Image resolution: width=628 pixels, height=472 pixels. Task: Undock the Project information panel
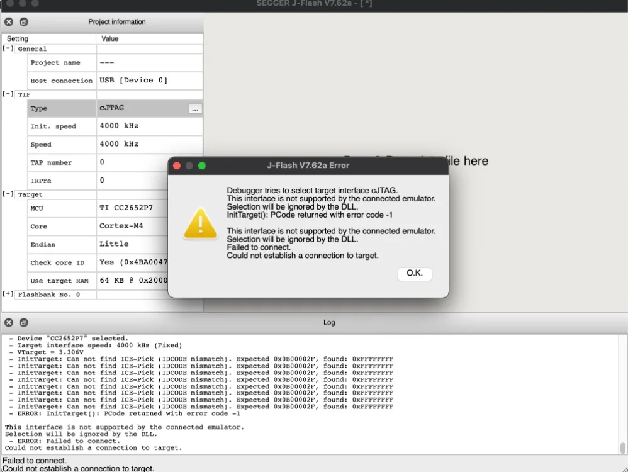click(24, 22)
